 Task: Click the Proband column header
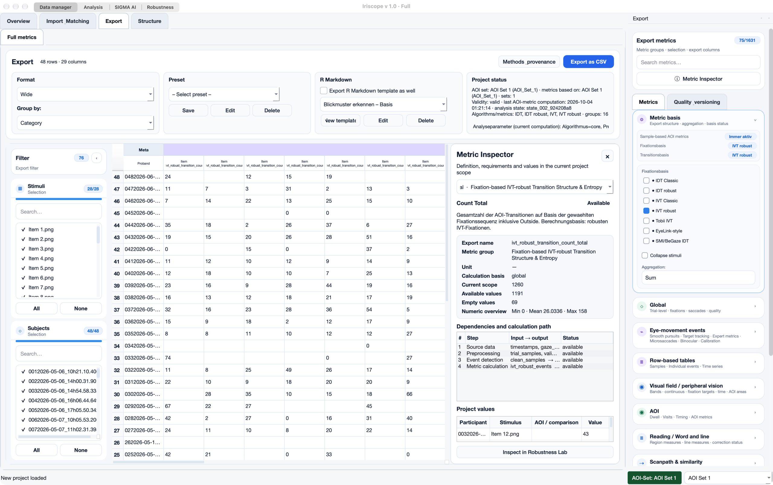click(143, 163)
